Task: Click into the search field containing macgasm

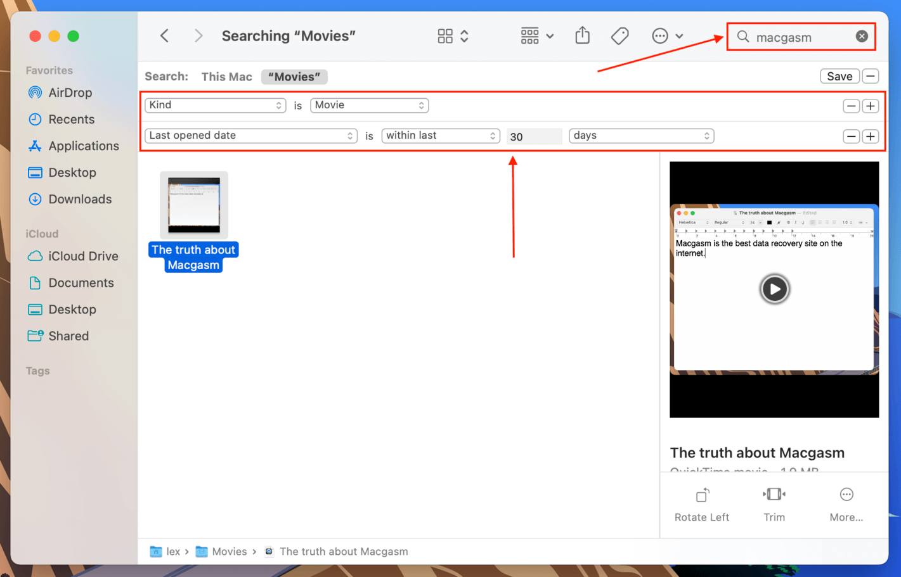Action: coord(801,37)
